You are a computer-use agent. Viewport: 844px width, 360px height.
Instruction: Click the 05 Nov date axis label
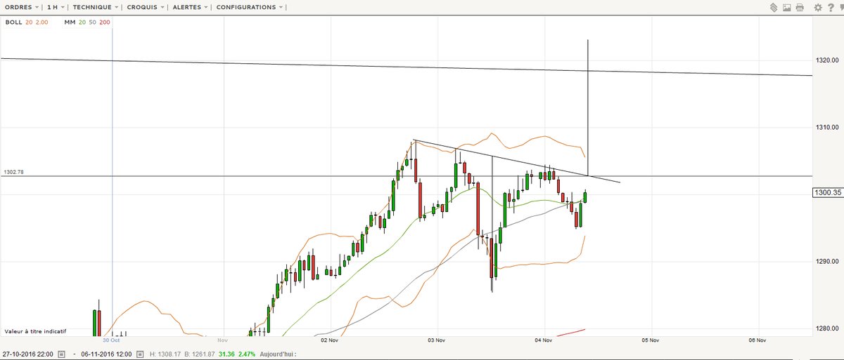tap(650, 340)
